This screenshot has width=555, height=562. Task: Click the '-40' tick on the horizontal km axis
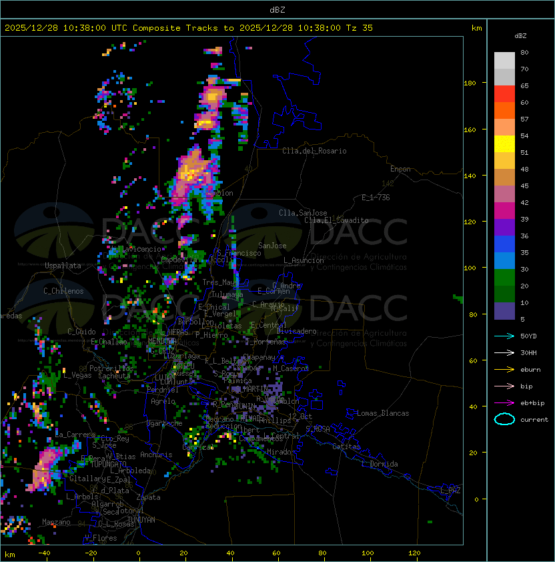pos(44,553)
